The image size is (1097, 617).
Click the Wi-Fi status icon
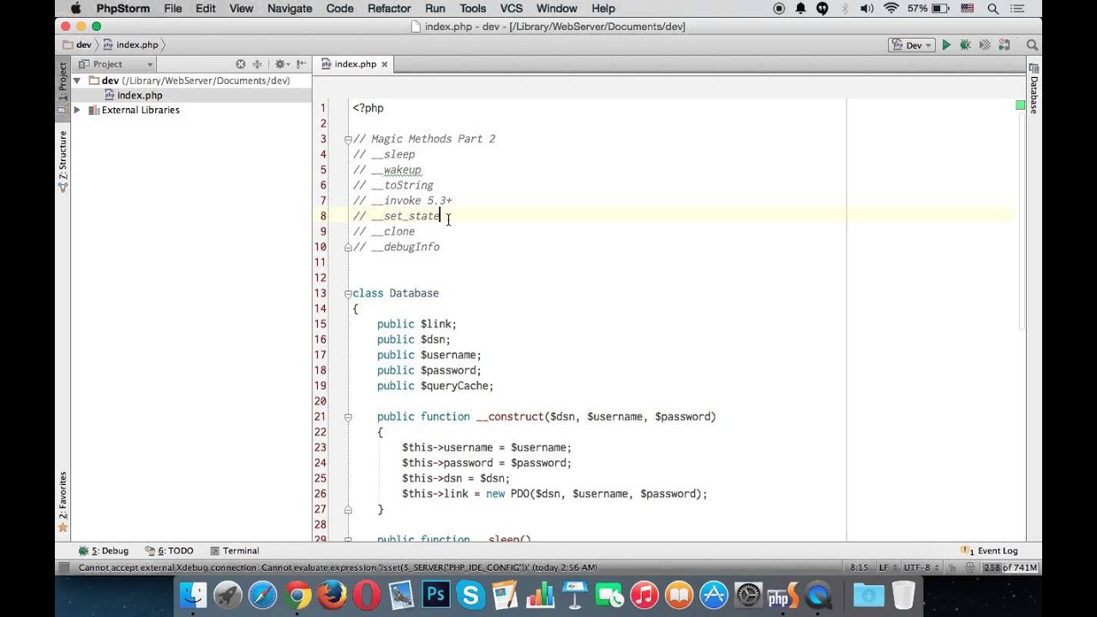pyautogui.click(x=890, y=9)
